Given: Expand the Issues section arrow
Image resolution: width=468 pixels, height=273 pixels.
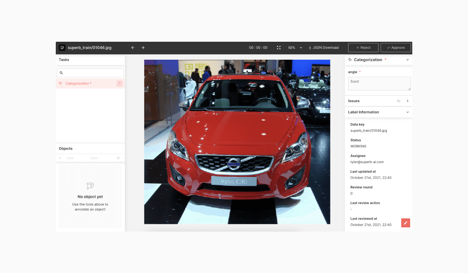Looking at the screenshot, I should coord(408,101).
